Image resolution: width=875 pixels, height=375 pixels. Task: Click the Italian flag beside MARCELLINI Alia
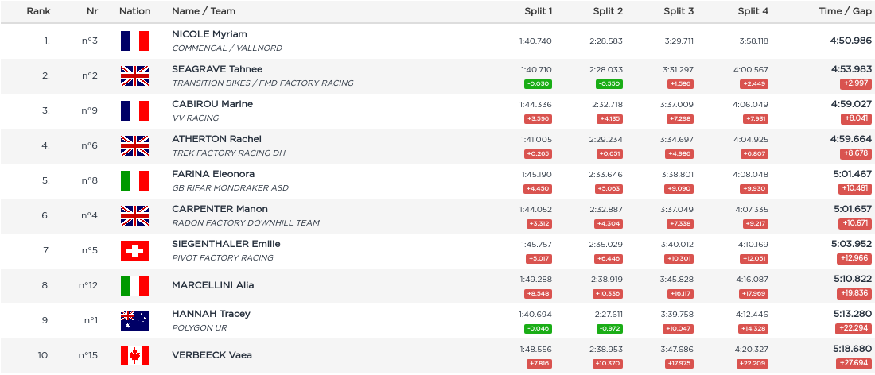point(134,286)
